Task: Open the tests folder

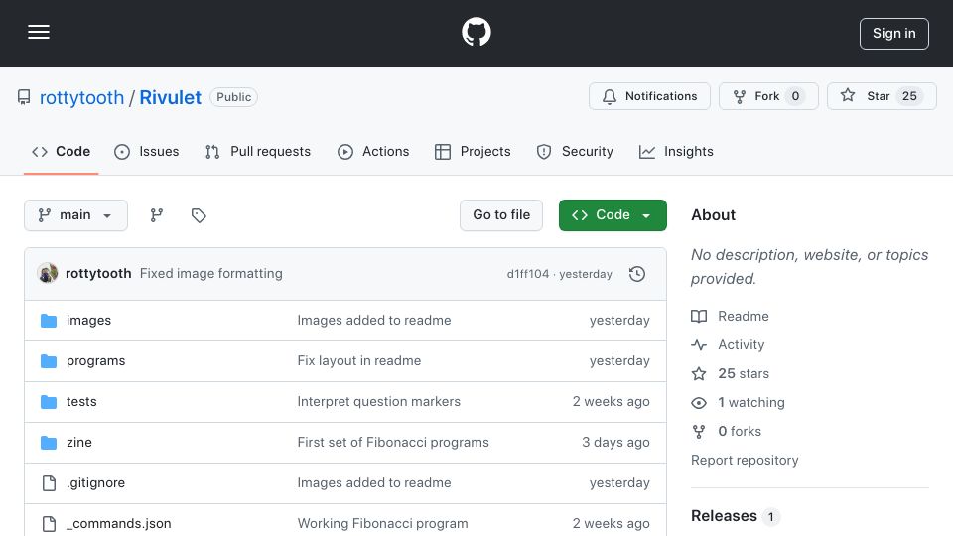Action: click(x=81, y=402)
